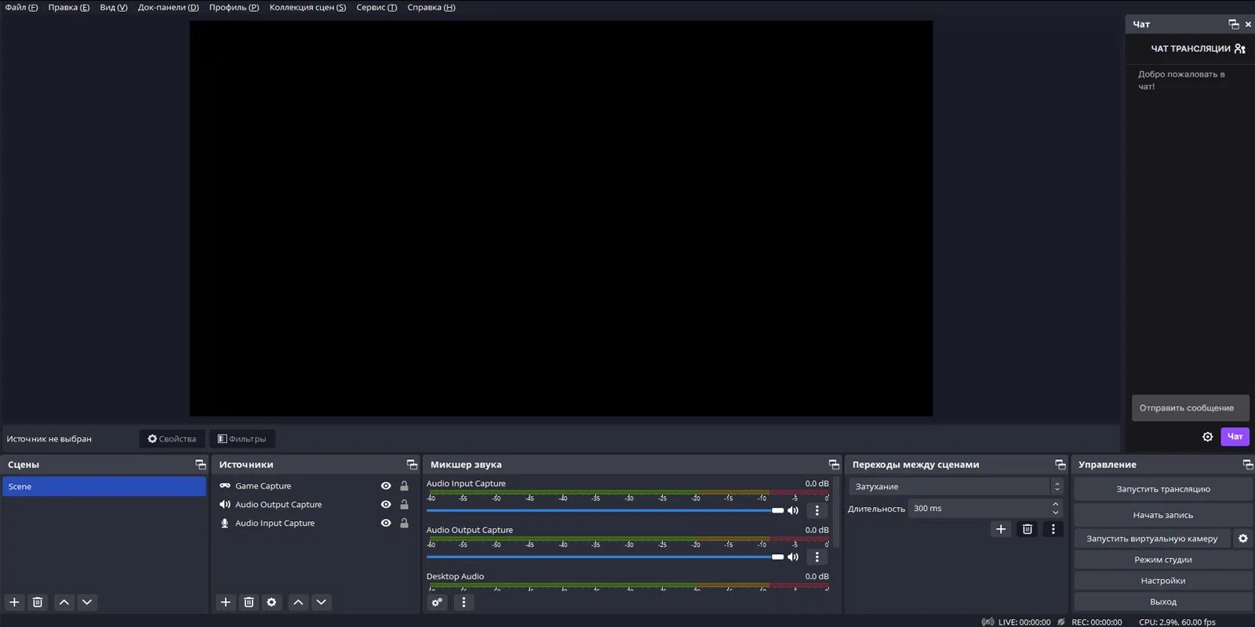Open the Справка menu
1255x627 pixels.
point(431,7)
